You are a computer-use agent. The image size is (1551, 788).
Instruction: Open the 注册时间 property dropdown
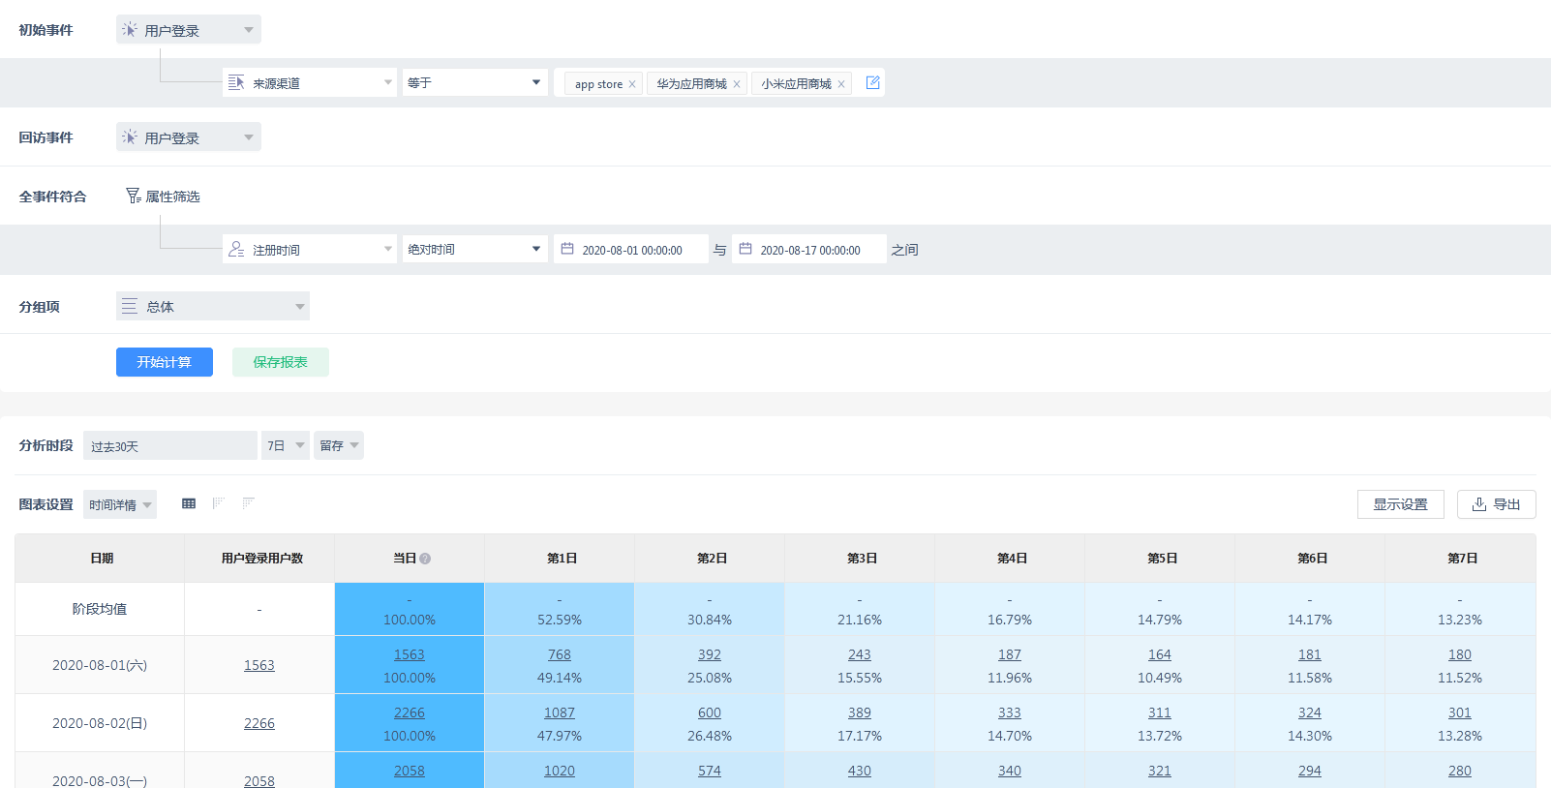coord(310,250)
